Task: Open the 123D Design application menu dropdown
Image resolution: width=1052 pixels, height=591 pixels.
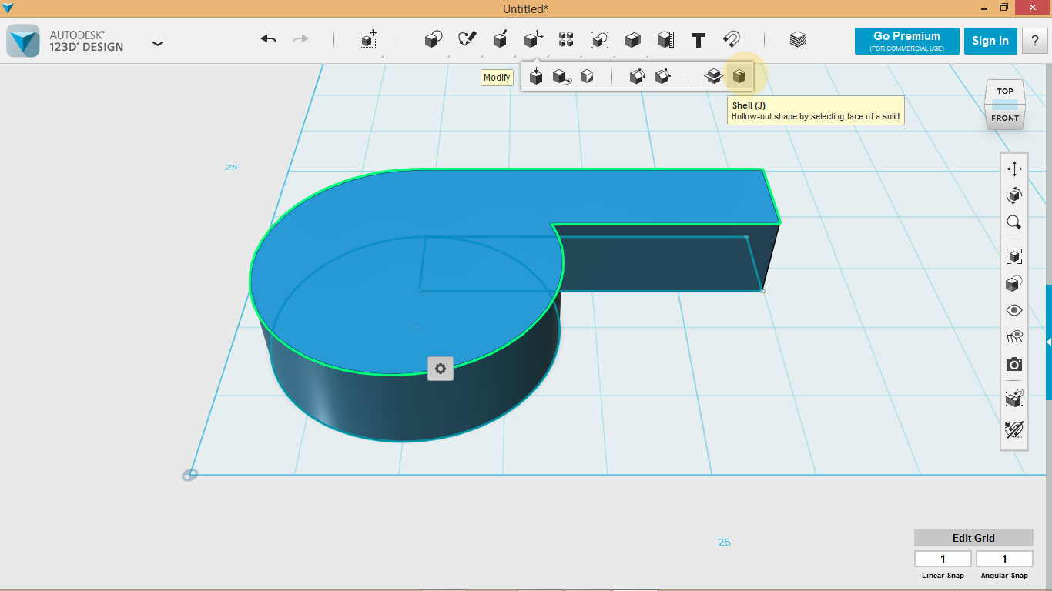Action: [x=158, y=44]
